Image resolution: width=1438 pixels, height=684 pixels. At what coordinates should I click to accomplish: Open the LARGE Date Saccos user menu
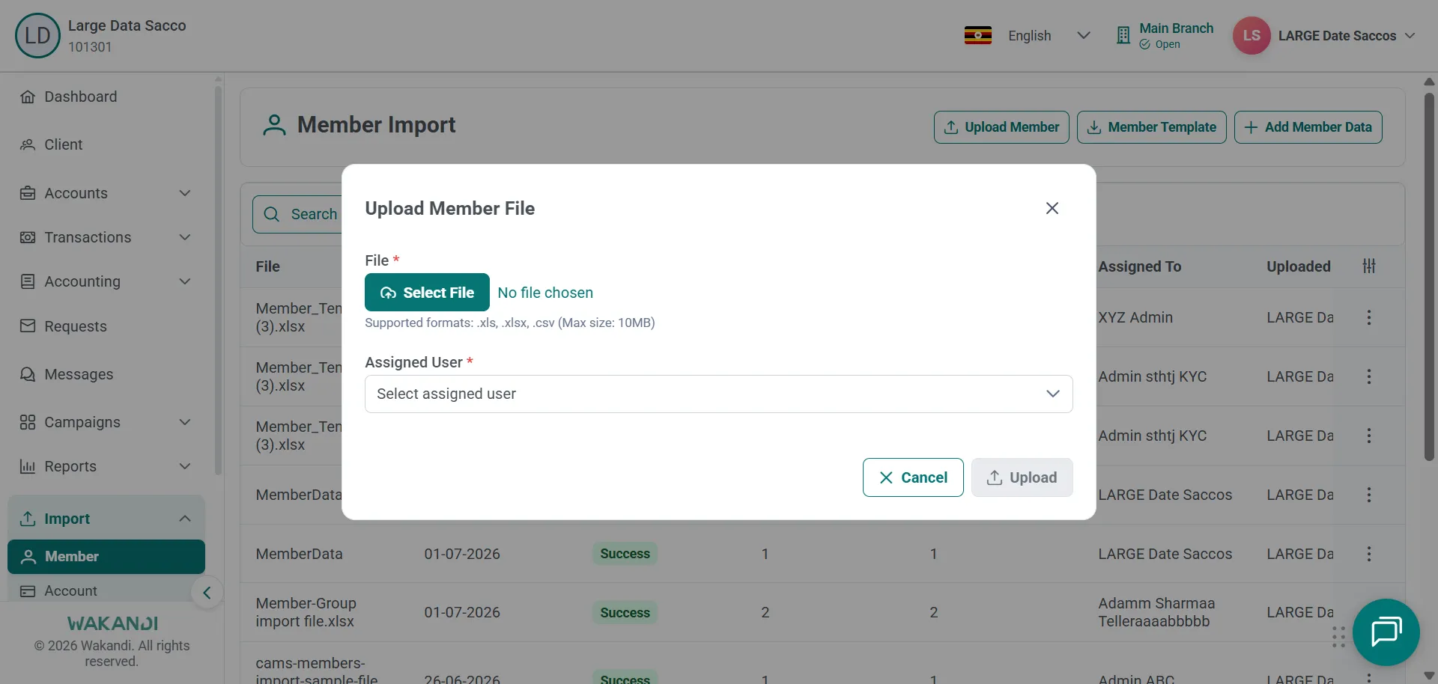1347,36
